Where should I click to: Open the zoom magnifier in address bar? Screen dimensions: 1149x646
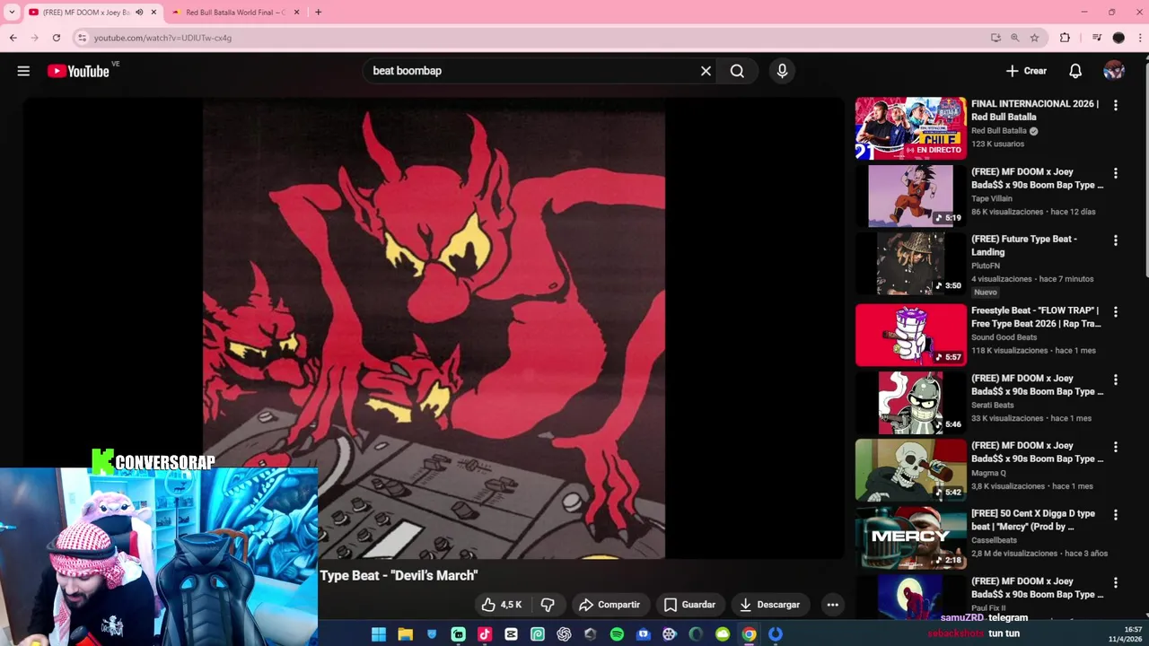1014,38
